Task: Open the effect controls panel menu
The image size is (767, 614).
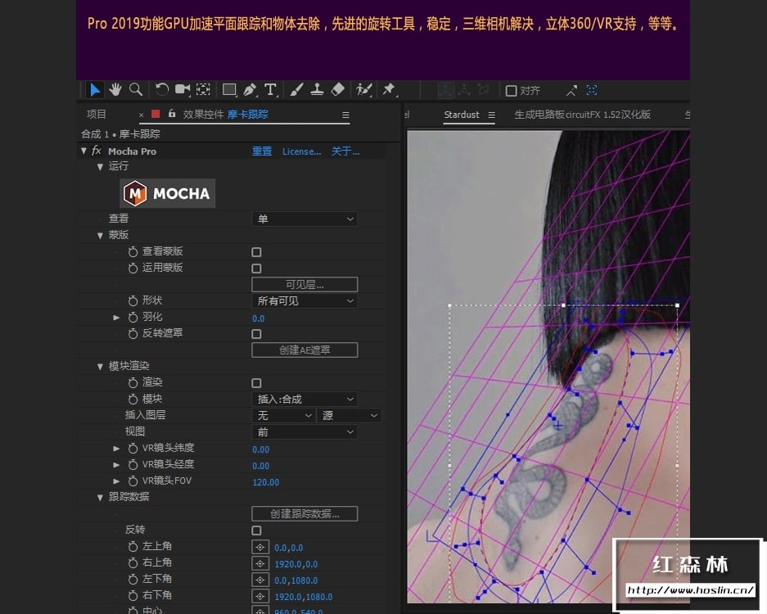Action: 345,115
